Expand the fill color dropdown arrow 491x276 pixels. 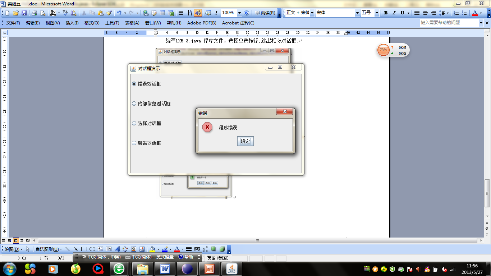[x=158, y=249]
